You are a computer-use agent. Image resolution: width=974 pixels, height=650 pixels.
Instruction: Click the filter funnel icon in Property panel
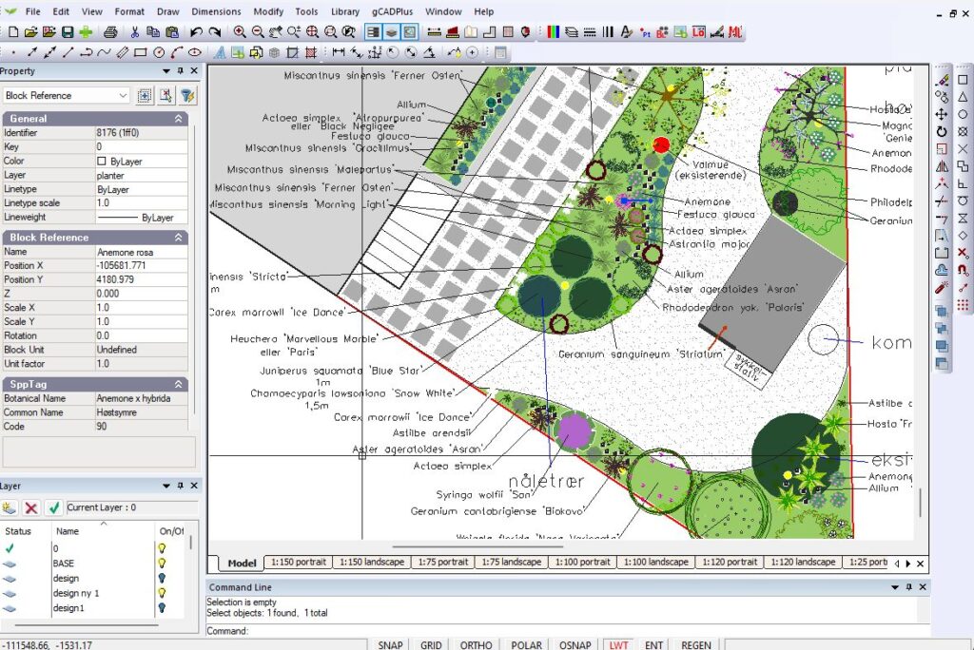[x=187, y=96]
